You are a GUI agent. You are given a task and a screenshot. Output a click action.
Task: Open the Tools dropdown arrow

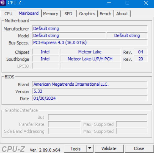[x=90, y=148]
